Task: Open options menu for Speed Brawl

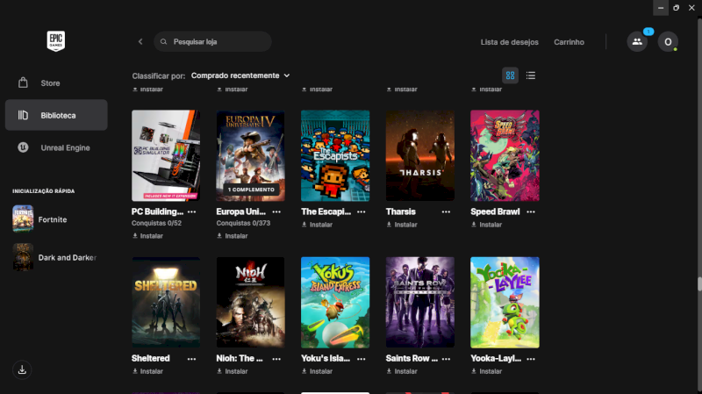Action: (531, 211)
